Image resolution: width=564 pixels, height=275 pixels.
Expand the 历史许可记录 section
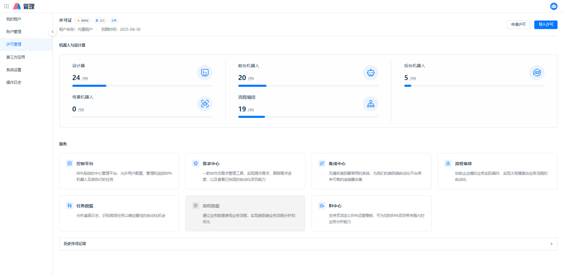pos(551,244)
